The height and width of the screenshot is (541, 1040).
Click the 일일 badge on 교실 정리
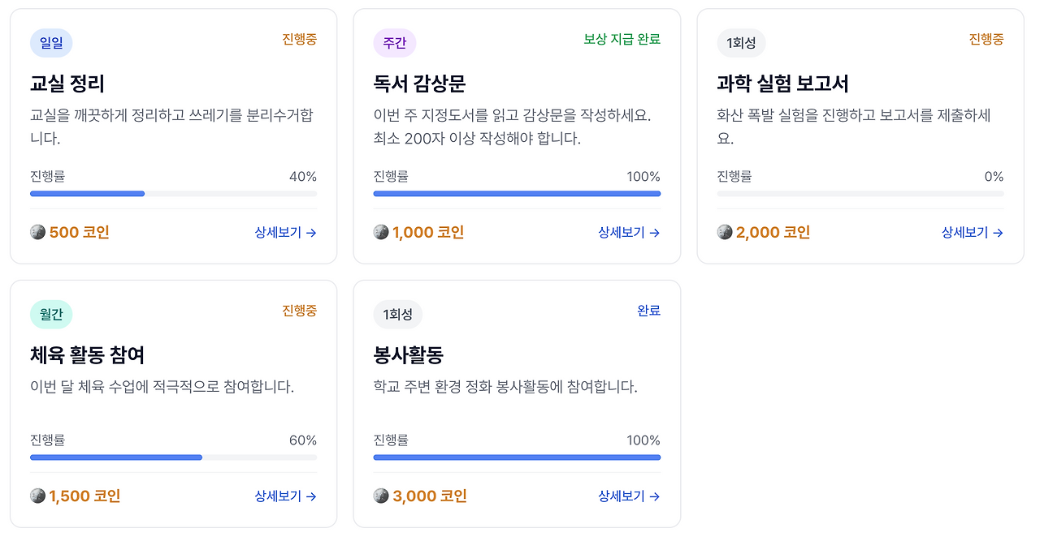[x=51, y=43]
